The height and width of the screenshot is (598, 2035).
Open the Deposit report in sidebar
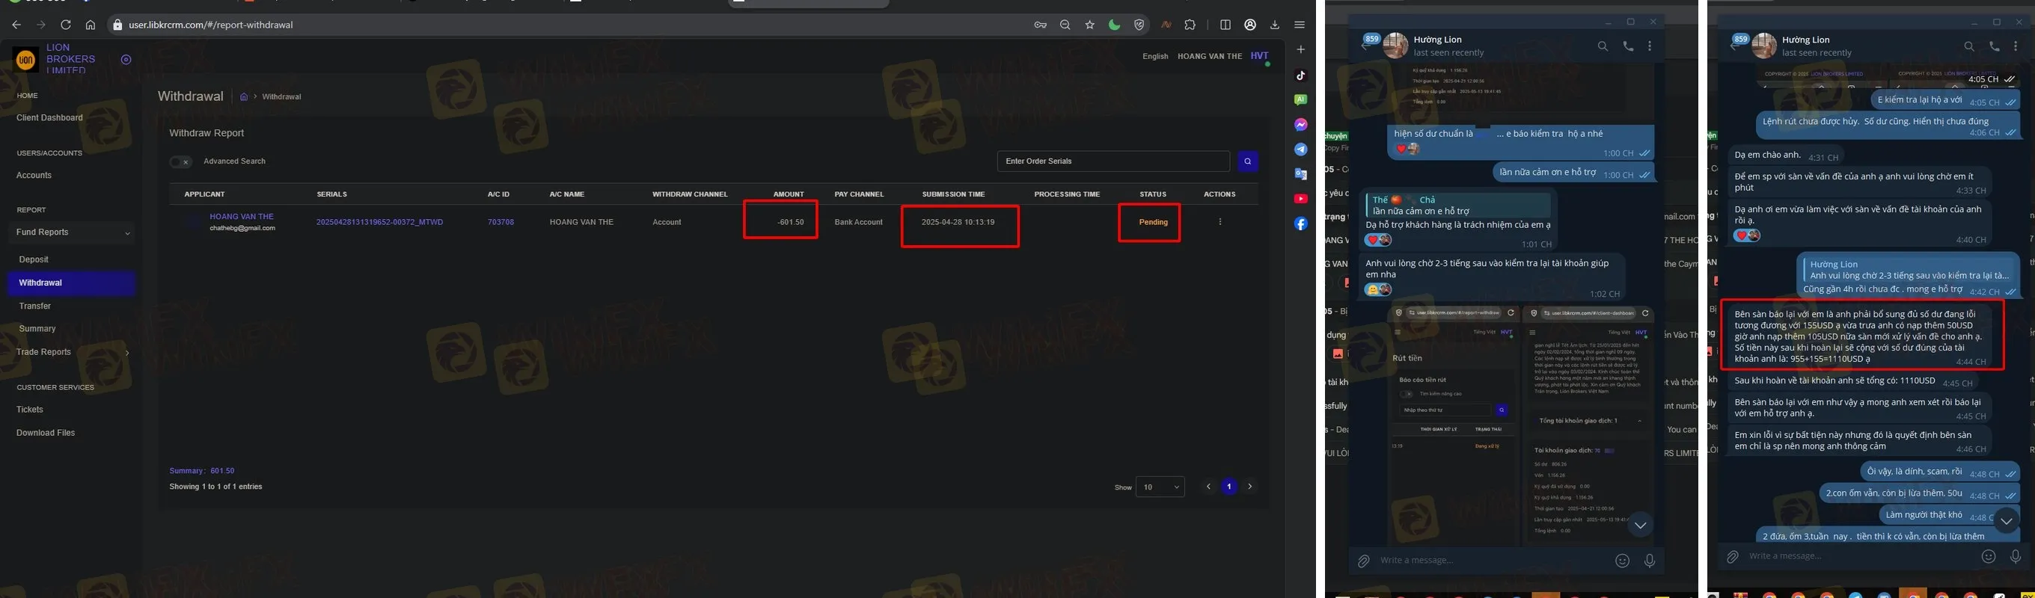click(34, 259)
